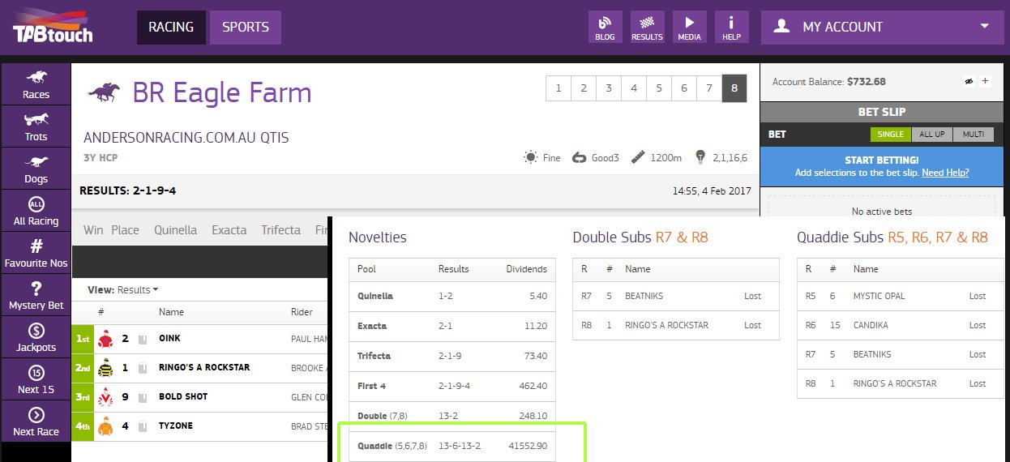Open Favourite Nos in sidebar
Screen dimensions: 1010x462
pos(36,253)
